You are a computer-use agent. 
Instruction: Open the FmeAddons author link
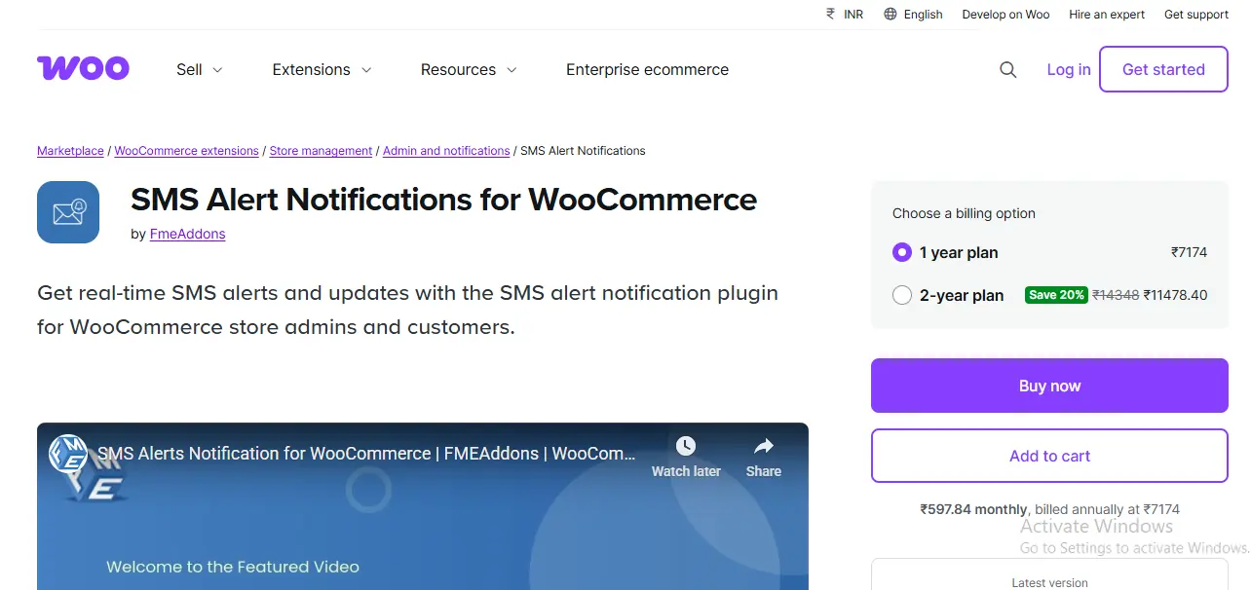[187, 234]
